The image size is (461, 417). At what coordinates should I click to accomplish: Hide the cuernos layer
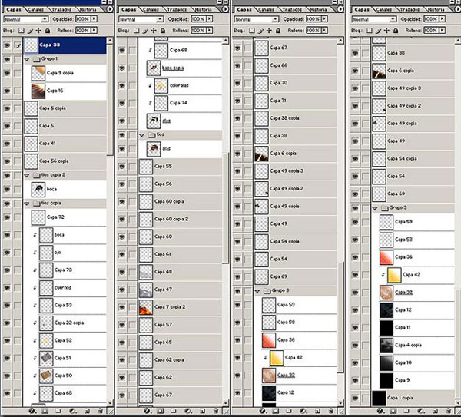click(7, 288)
